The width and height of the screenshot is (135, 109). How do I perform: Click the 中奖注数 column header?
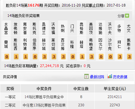81,89
